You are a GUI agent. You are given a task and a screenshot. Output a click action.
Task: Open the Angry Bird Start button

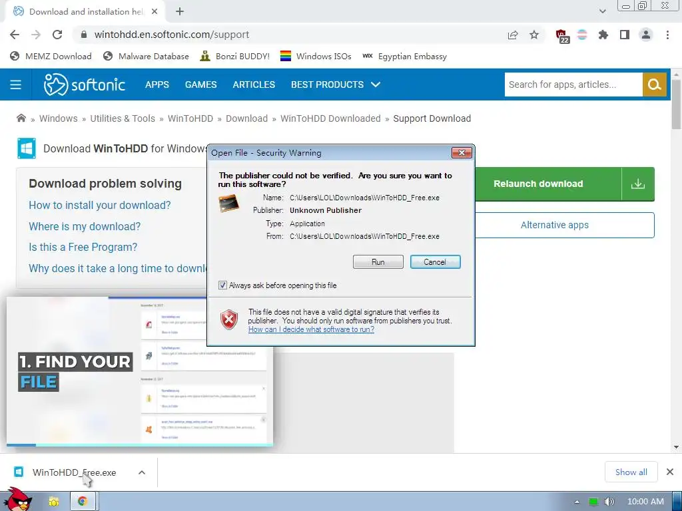(x=17, y=500)
